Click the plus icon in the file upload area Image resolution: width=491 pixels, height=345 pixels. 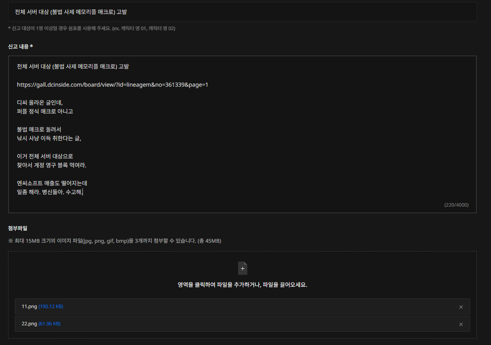[x=242, y=268]
